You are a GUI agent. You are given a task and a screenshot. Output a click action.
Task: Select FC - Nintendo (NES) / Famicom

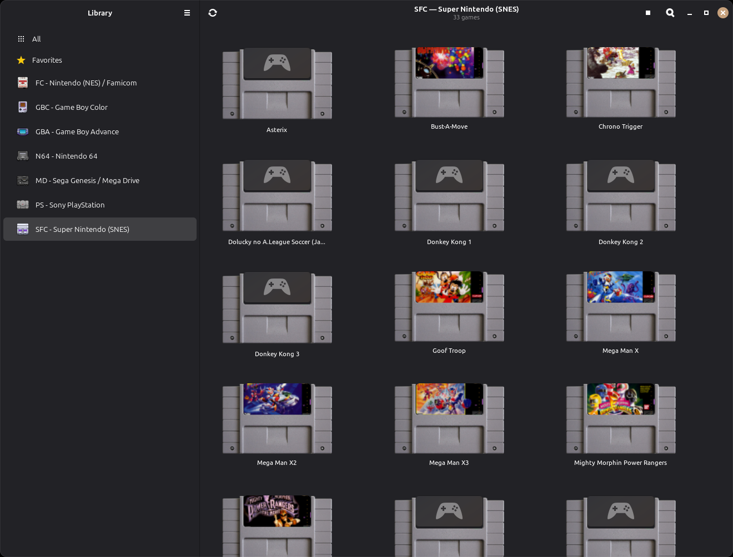[x=100, y=83]
